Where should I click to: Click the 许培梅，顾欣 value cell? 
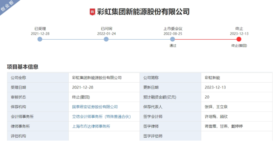[x=237, y=117]
